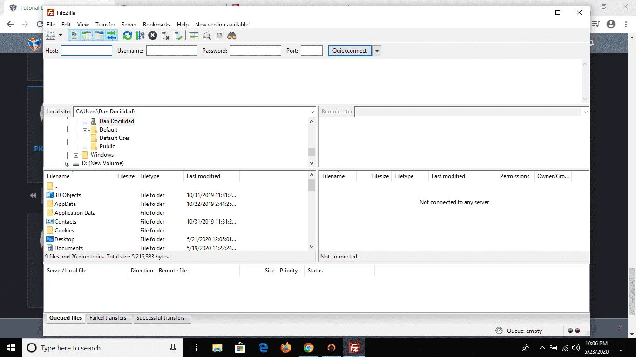Open the Edit menu
The height and width of the screenshot is (357, 636).
click(x=66, y=25)
